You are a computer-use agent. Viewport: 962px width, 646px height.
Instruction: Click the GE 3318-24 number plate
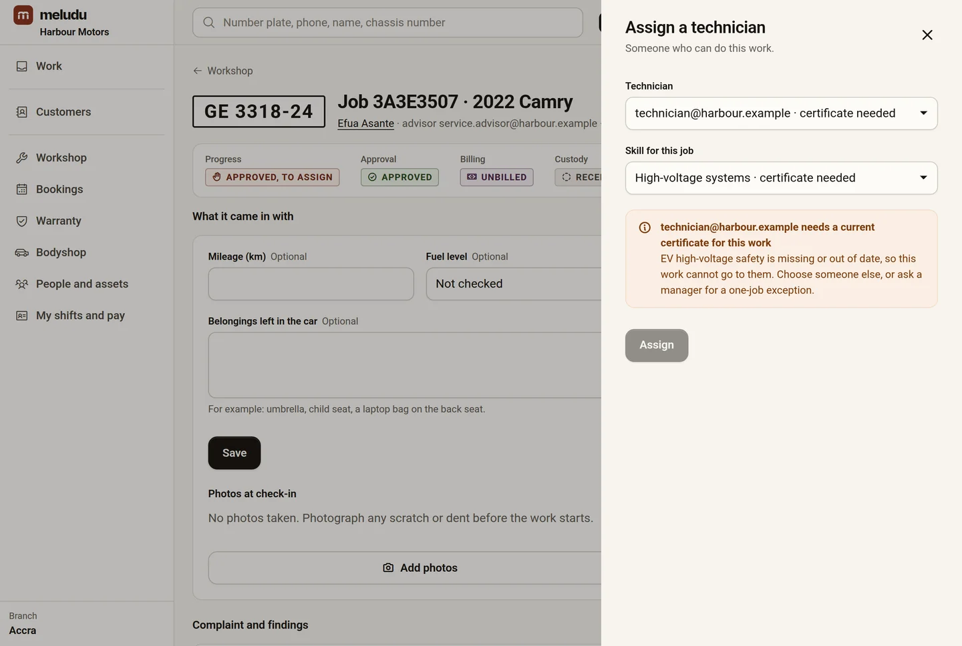coord(259,111)
